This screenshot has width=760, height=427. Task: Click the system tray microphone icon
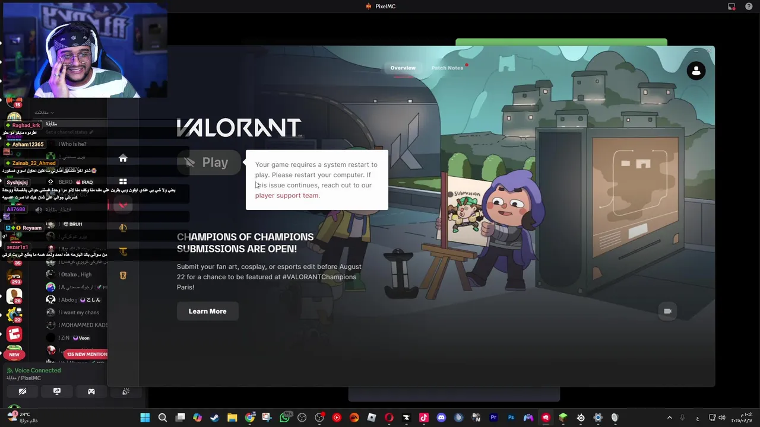682,418
